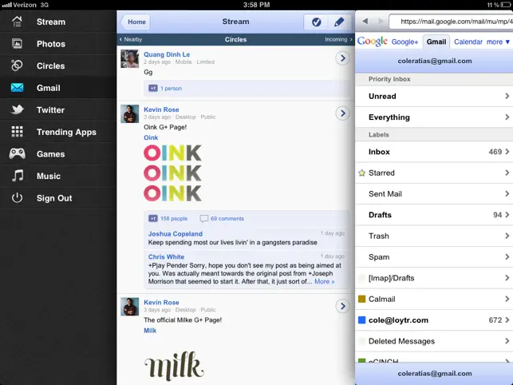View the 1 person link
The image size is (513, 385).
coord(171,88)
